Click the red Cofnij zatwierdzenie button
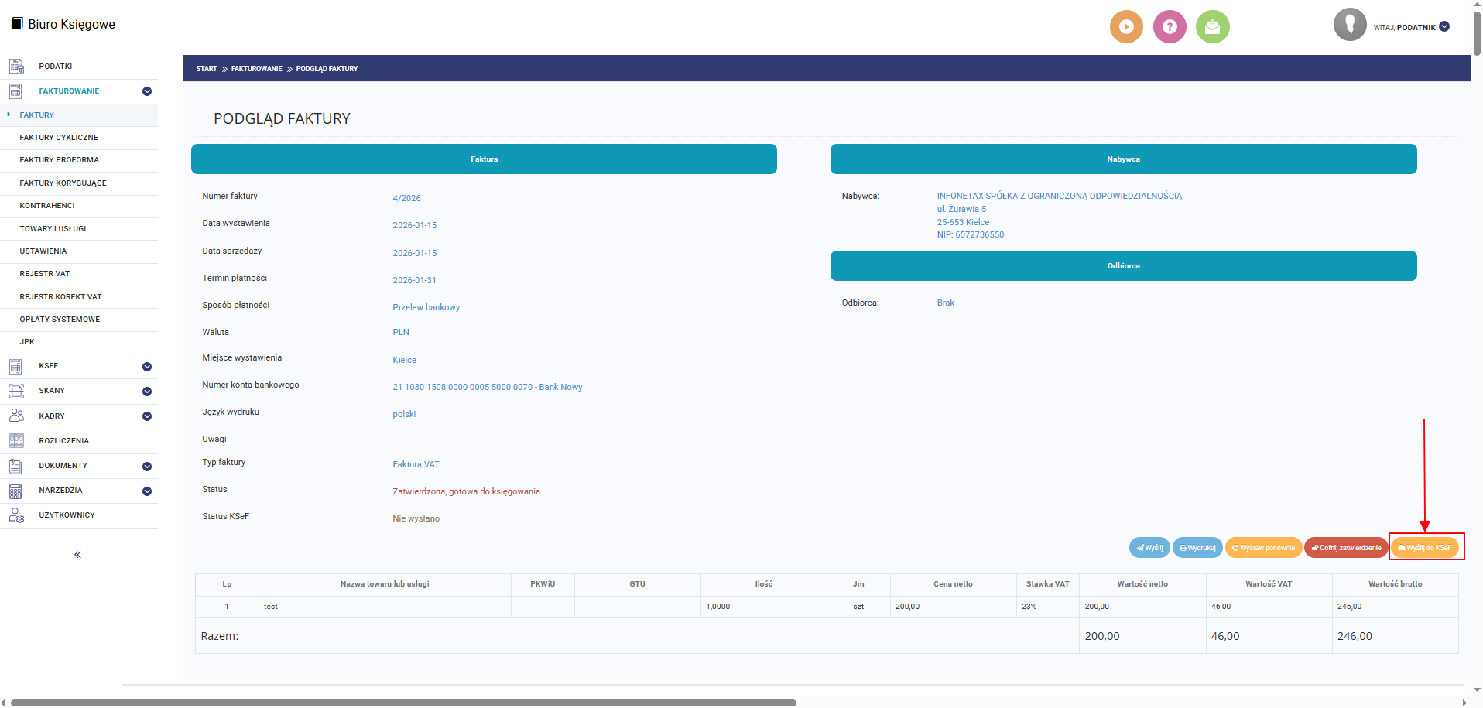The width and height of the screenshot is (1483, 708). click(1346, 548)
